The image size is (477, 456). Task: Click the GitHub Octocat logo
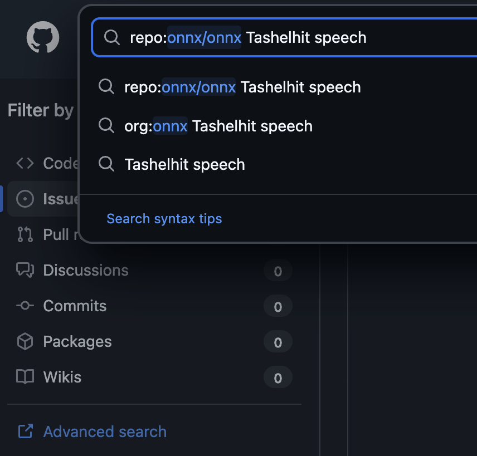43,37
